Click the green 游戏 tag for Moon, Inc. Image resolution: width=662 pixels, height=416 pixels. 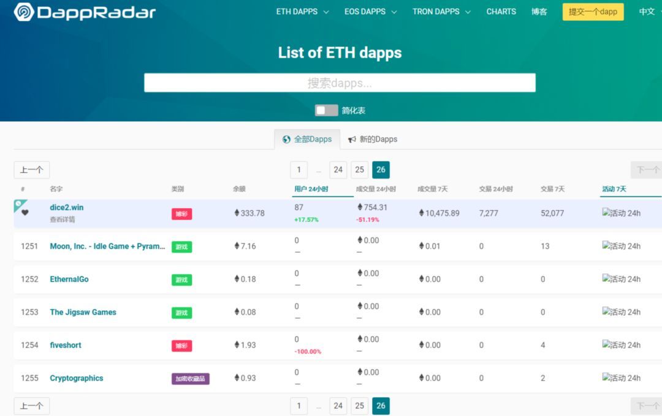(181, 247)
